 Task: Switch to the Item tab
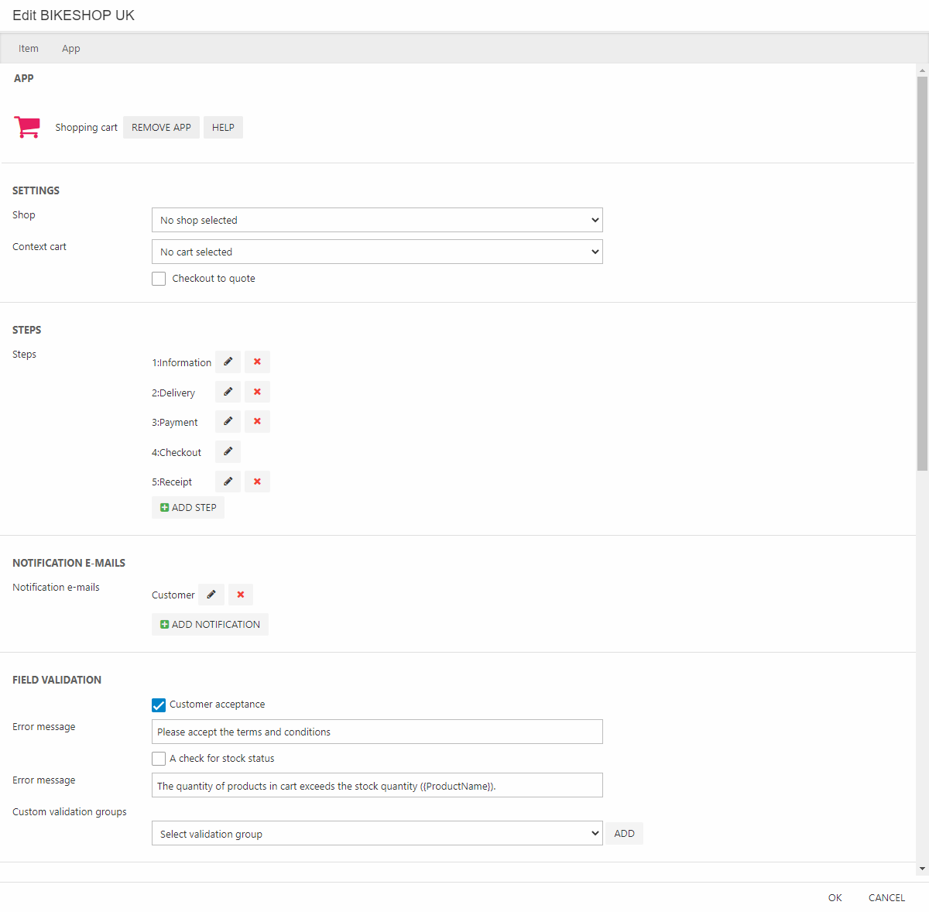(x=29, y=48)
